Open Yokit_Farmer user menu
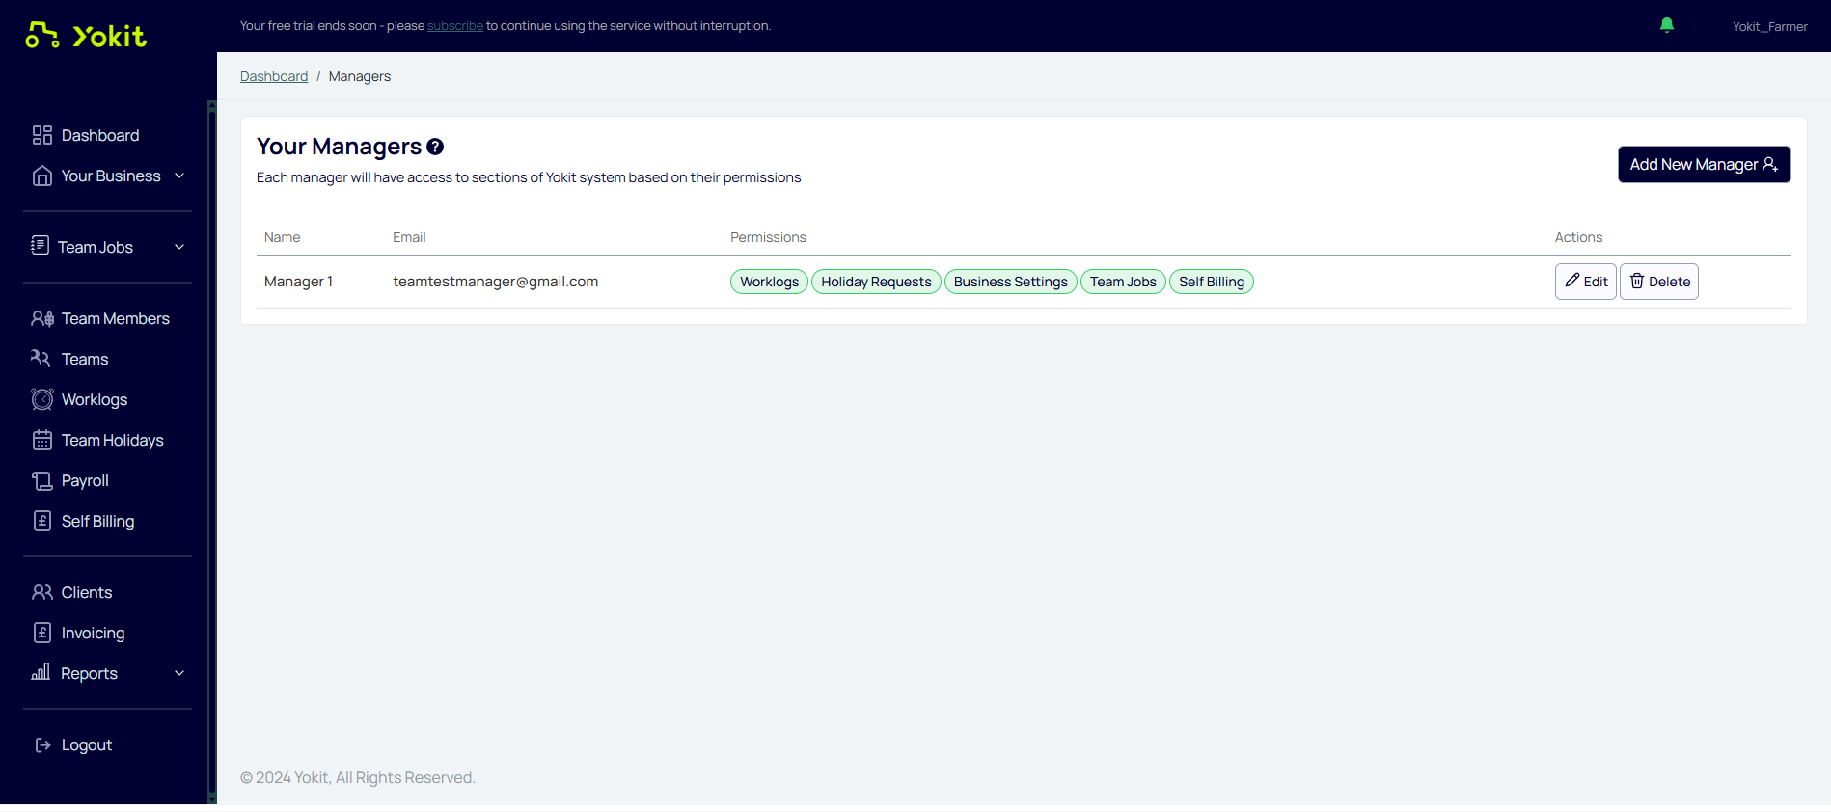This screenshot has height=812, width=1831. coord(1769,26)
